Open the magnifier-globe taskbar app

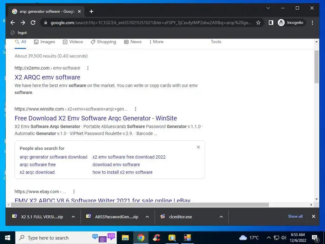tap(172, 238)
